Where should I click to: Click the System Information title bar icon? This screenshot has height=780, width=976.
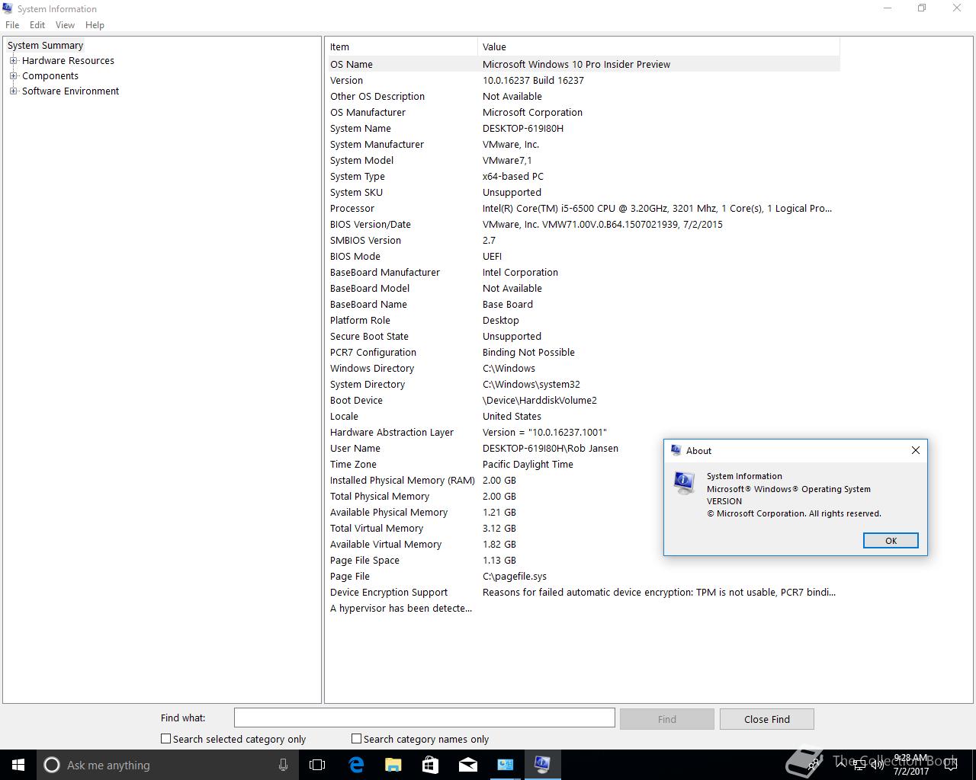click(8, 8)
